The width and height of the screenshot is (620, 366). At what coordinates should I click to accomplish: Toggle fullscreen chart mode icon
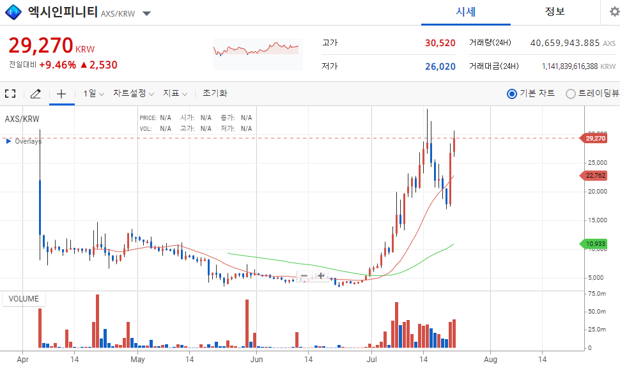10,94
